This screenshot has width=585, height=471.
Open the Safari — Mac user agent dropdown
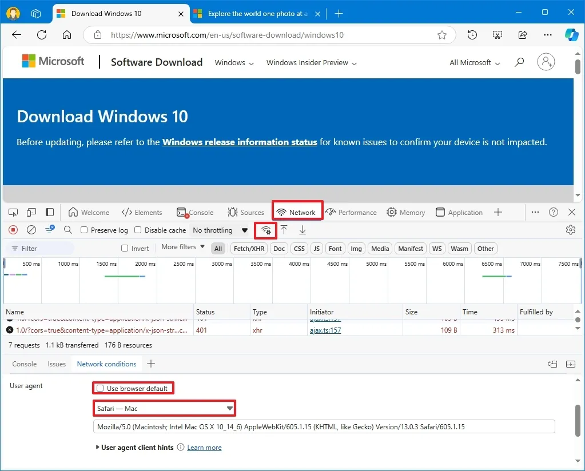pyautogui.click(x=164, y=408)
